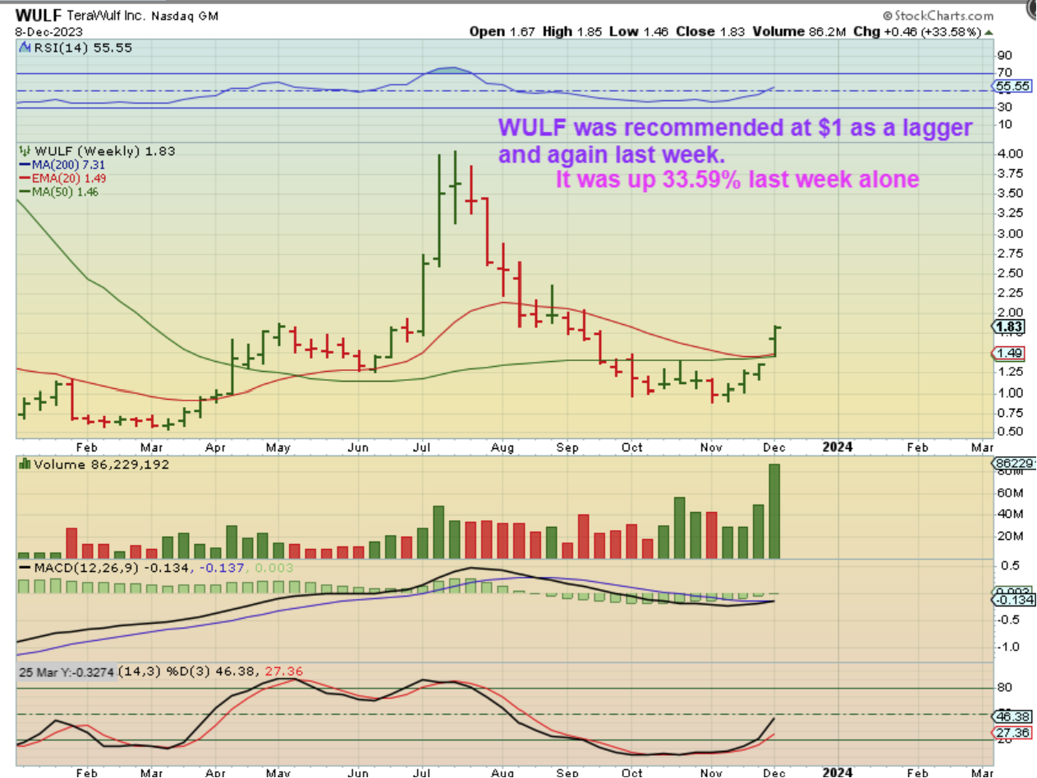Click the red line marker beside EMA(20)

click(x=23, y=178)
